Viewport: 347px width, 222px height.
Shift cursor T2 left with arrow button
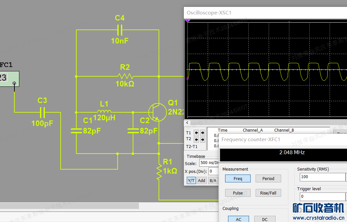pos(196,139)
